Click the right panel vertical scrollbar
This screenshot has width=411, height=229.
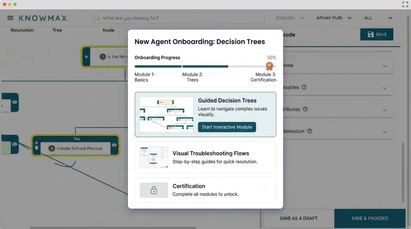click(x=403, y=172)
